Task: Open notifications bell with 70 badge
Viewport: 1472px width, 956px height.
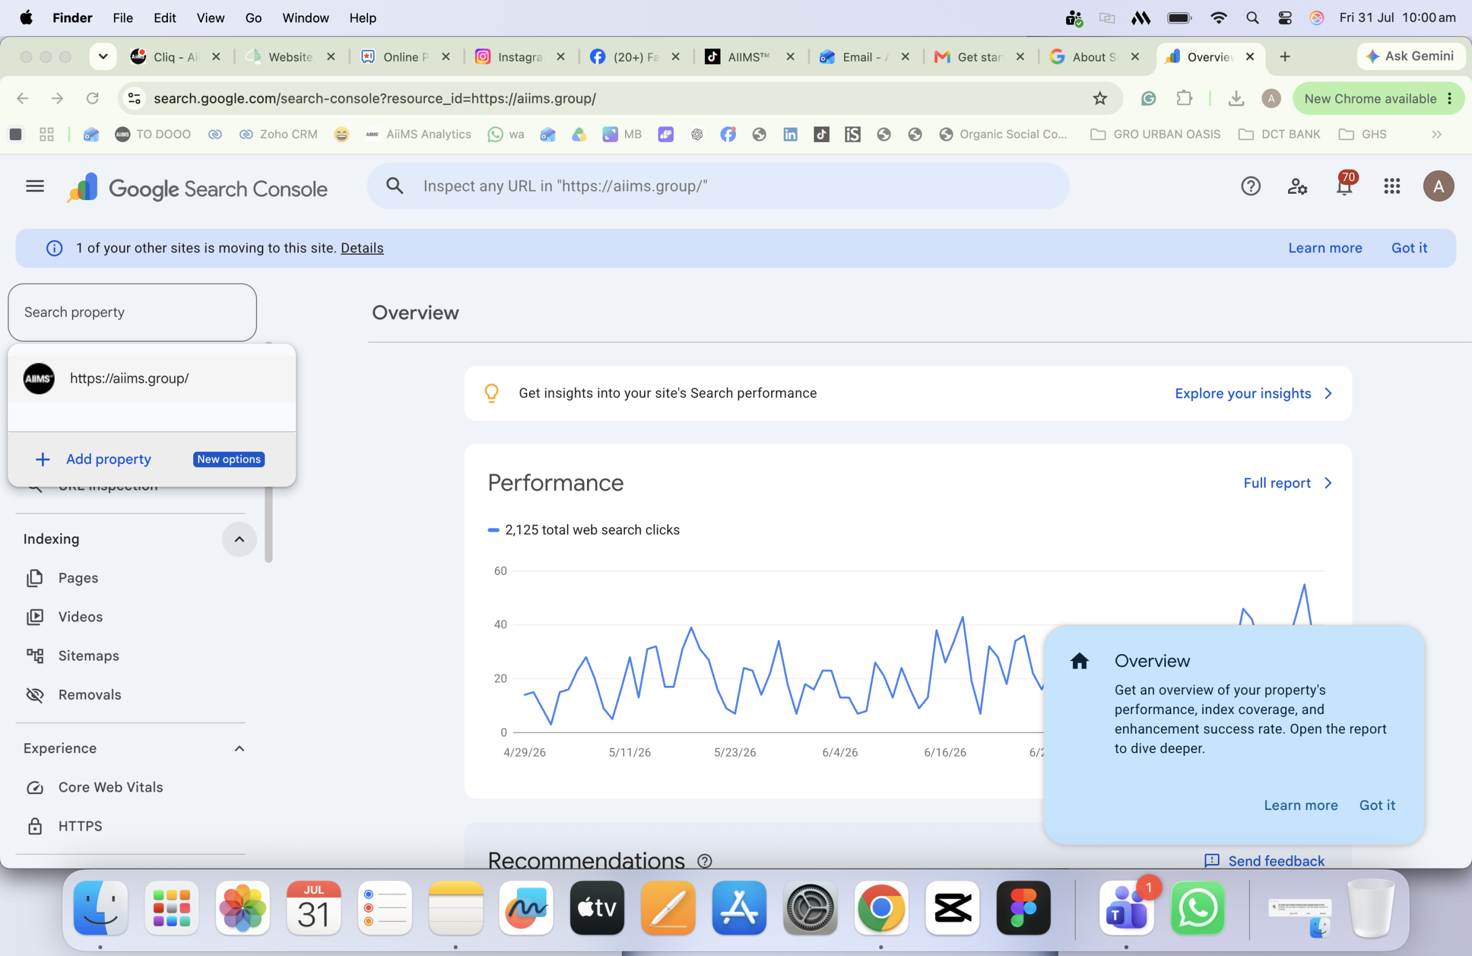Action: [x=1344, y=185]
